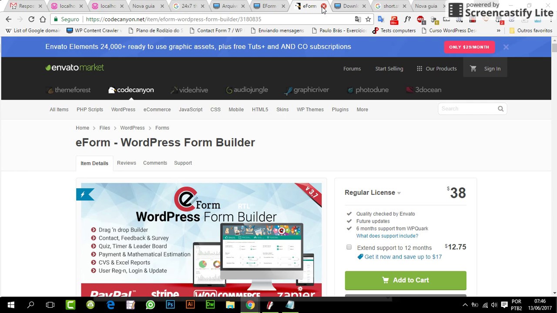The height and width of the screenshot is (313, 557).
Task: Switch to the 3DOcean marketplace
Action: click(424, 90)
